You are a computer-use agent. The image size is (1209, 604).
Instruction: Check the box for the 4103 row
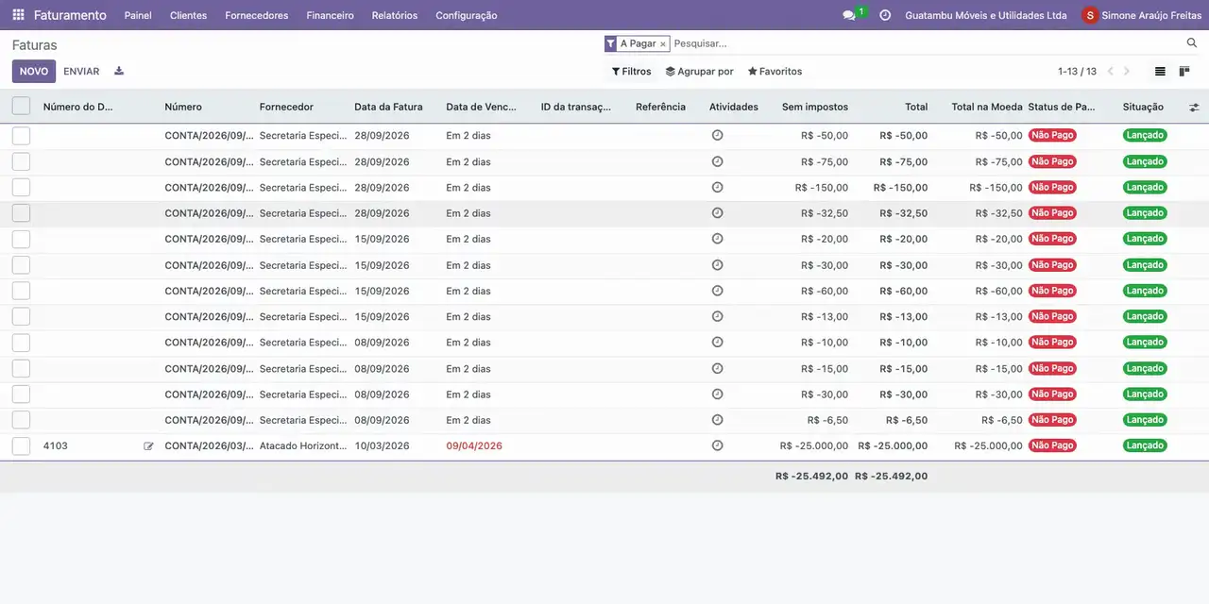click(x=21, y=445)
